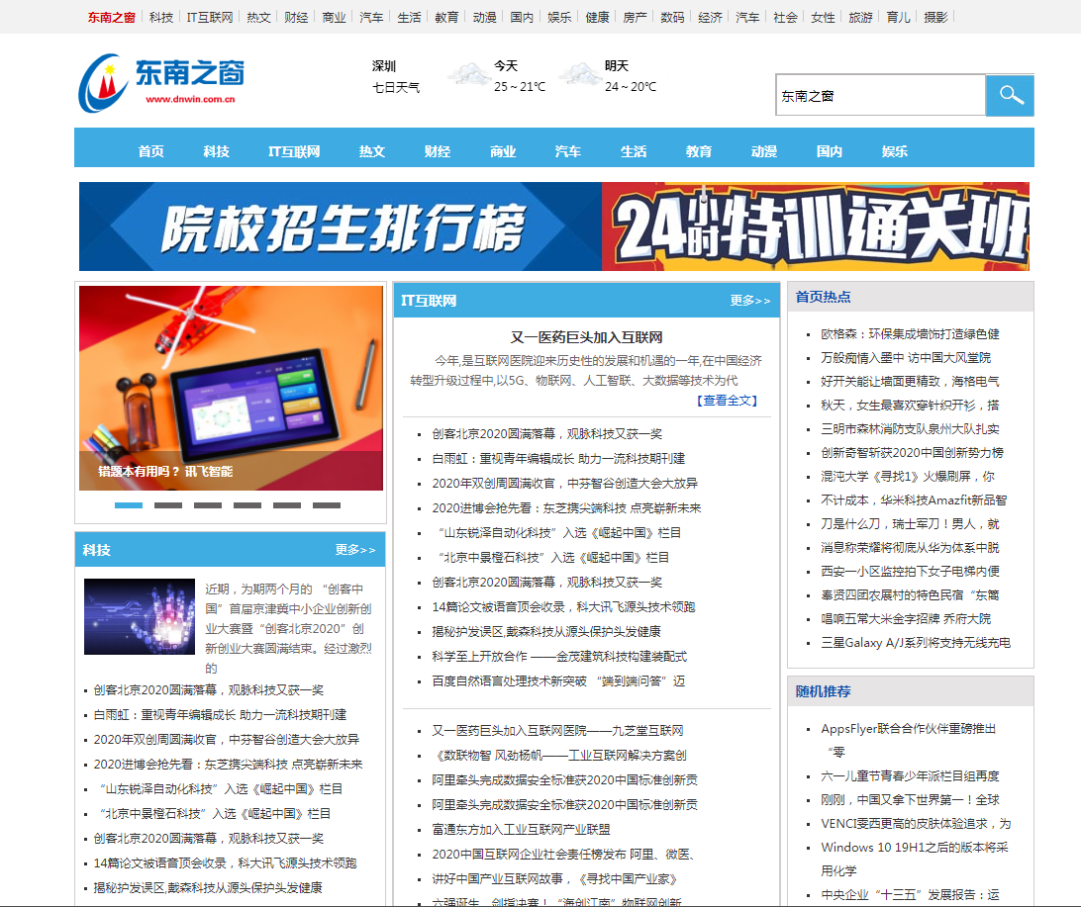The height and width of the screenshot is (907, 1081).
Task: Click 更多>> in the IT互联网 panel
Action: [749, 300]
